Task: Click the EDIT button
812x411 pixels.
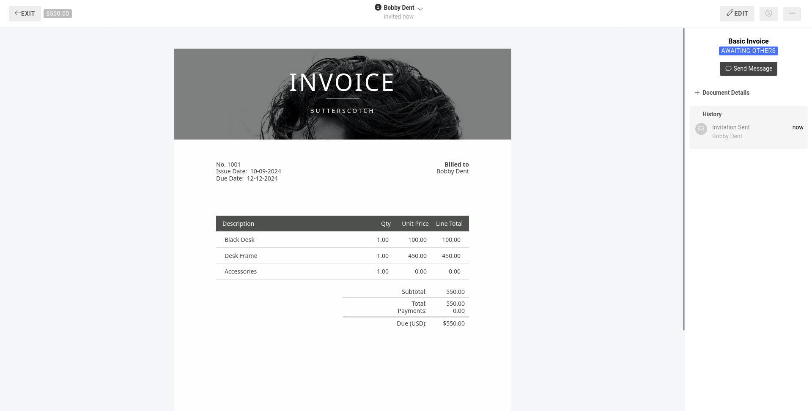Action: (x=737, y=14)
